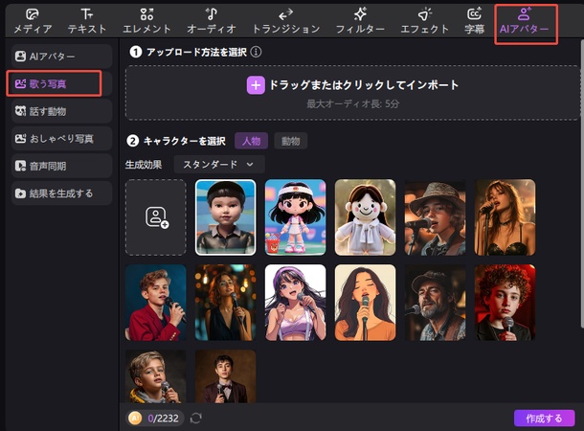Select the woman singer in black top character
Viewport: 584px width, 431px height.
coord(505,217)
